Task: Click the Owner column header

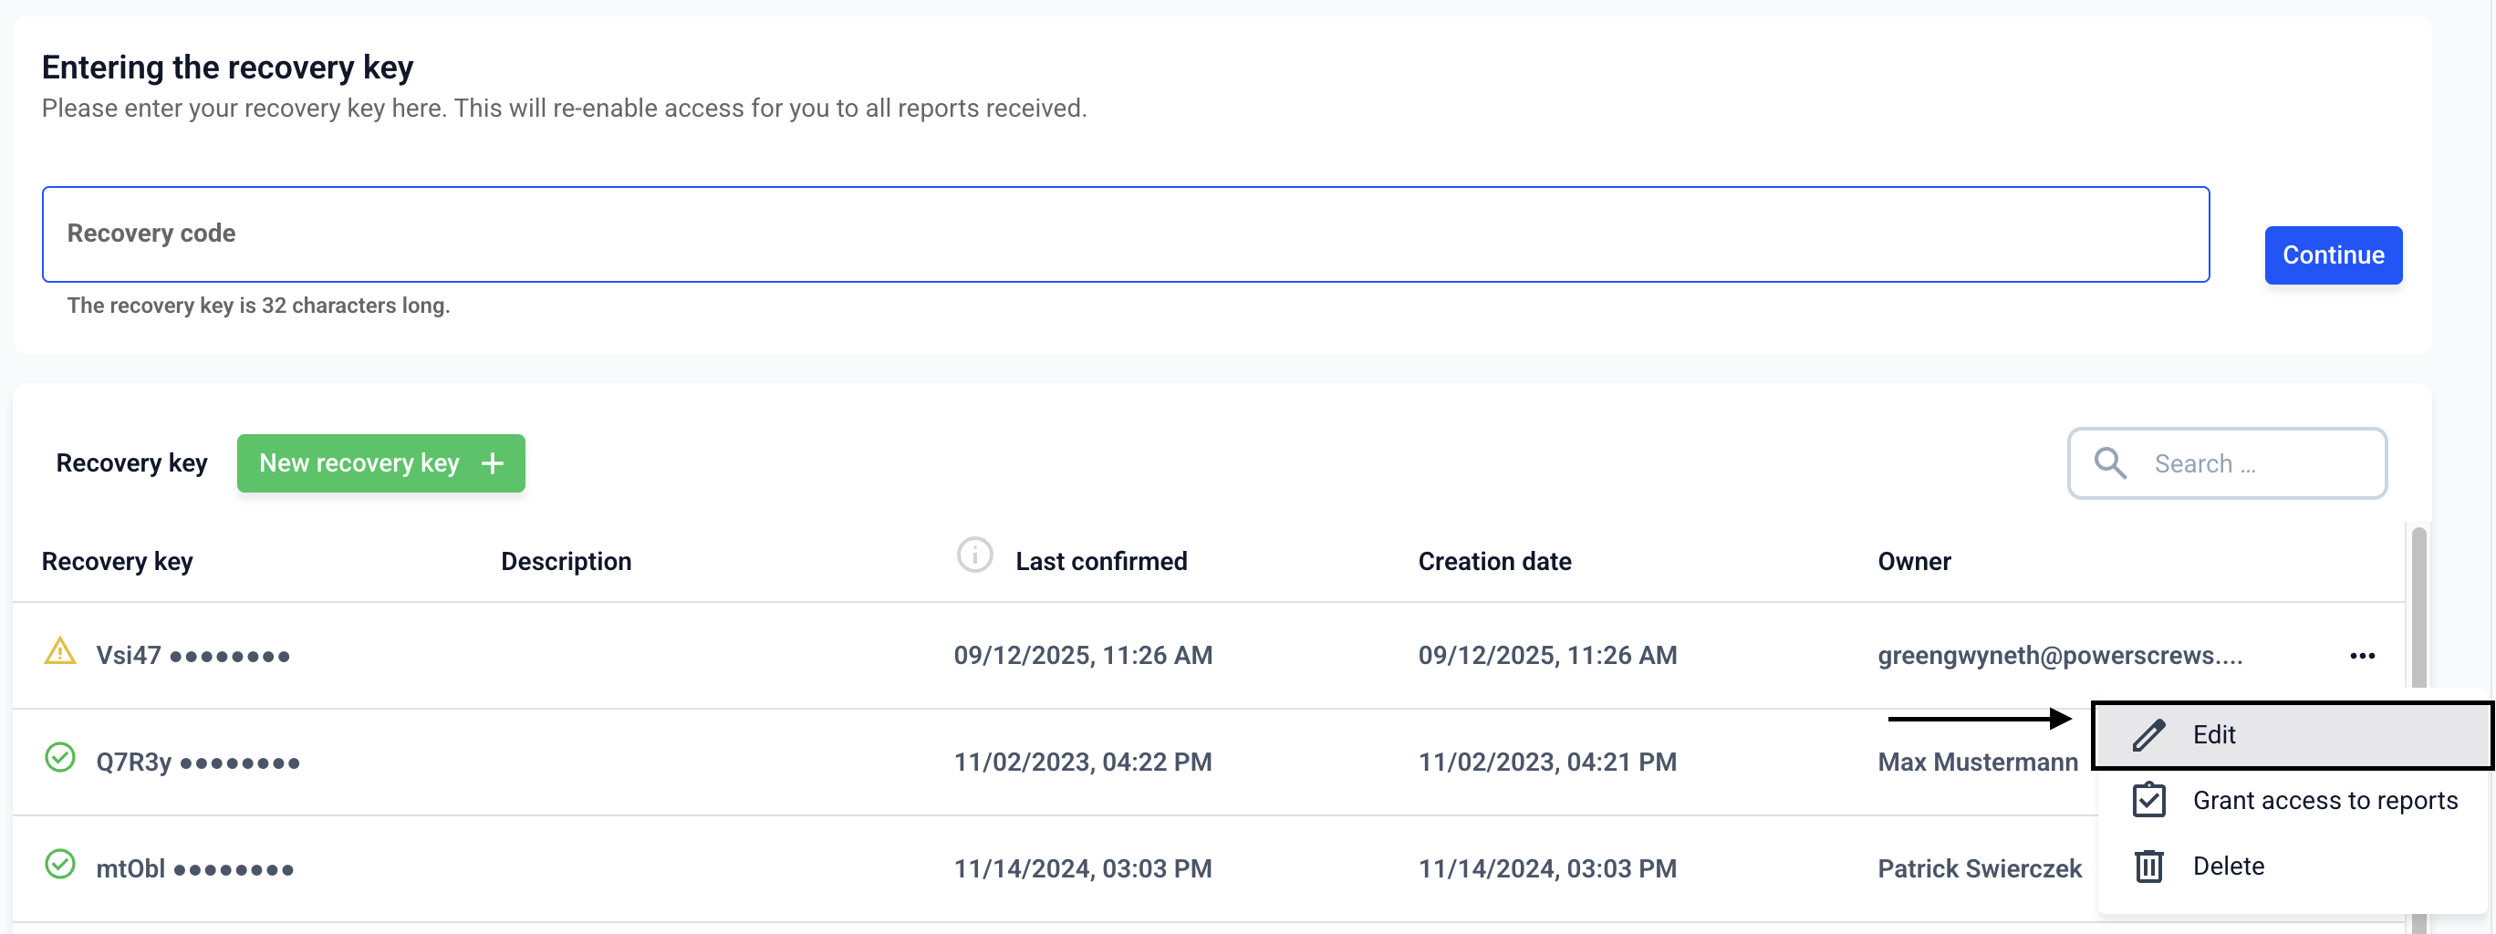Action: (1914, 562)
